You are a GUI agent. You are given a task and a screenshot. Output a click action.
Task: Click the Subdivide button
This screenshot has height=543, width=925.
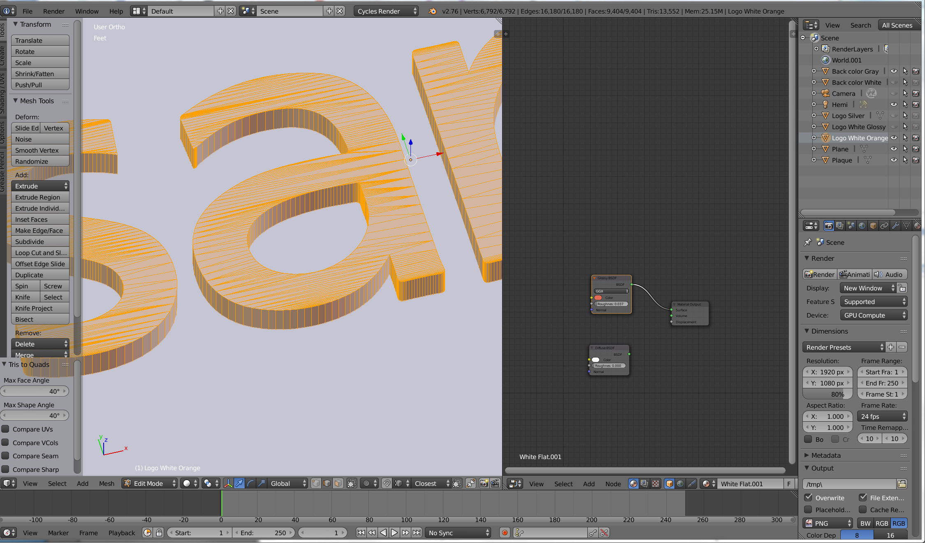pos(40,241)
